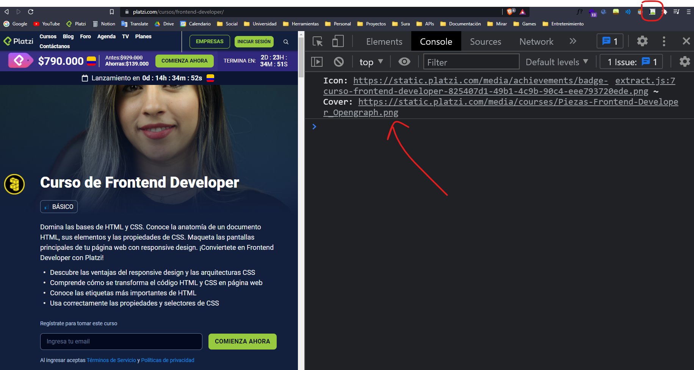694x370 pixels.
Task: Click the Contáctanos nav link
Action: coord(55,46)
